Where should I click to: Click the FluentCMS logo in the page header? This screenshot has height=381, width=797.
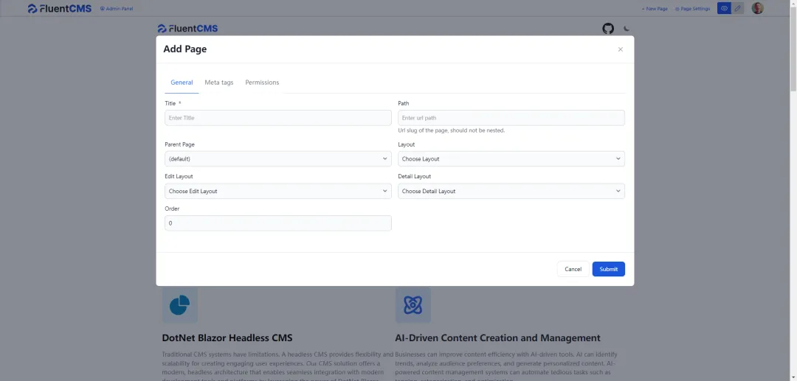tap(187, 29)
